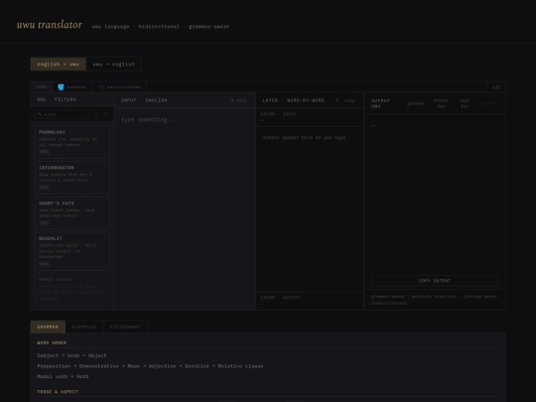536x402 pixels.
Task: Focus the filter search field
Action: tap(63, 114)
